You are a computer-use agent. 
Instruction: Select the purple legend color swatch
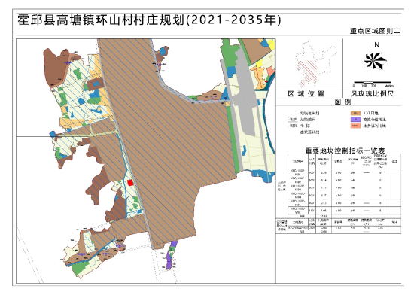point(355,120)
